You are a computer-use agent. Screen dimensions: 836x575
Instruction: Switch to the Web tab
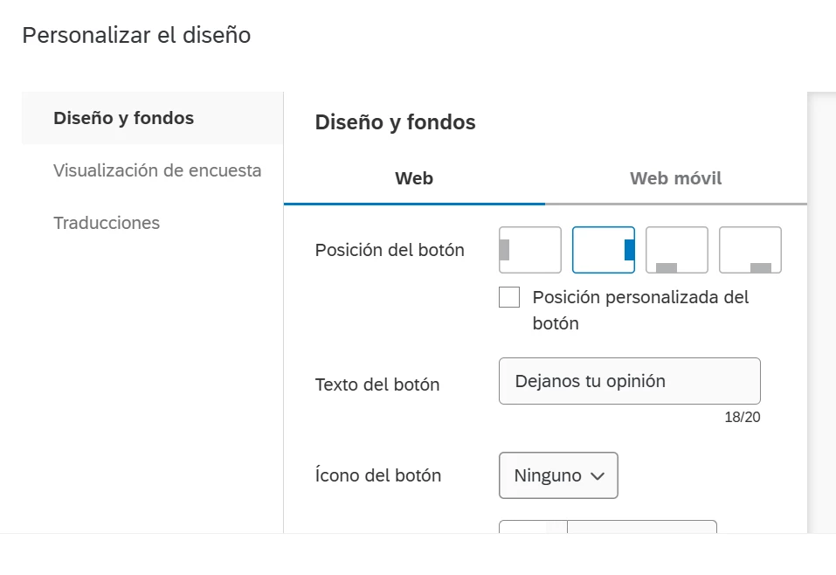(414, 178)
